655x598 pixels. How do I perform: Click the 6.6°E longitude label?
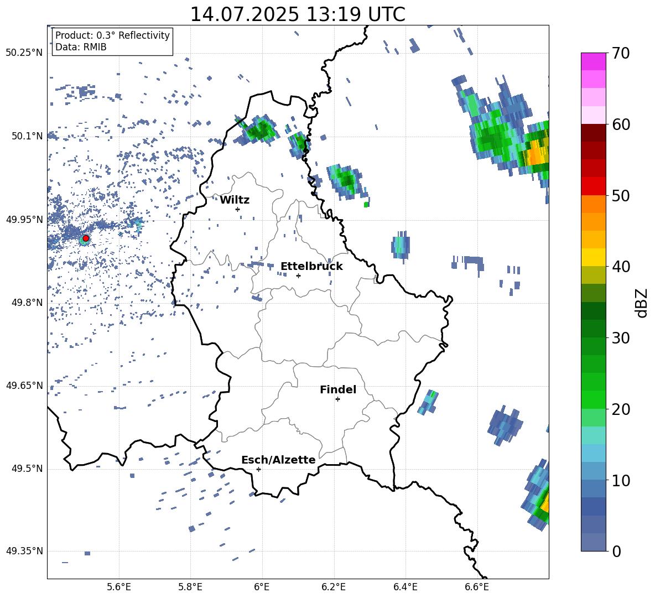pyautogui.click(x=477, y=587)
